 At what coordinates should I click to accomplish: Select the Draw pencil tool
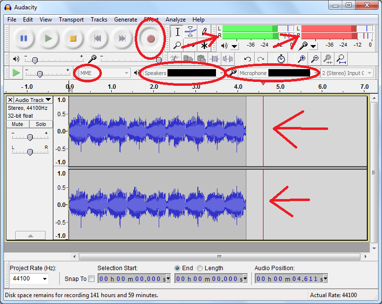click(204, 32)
